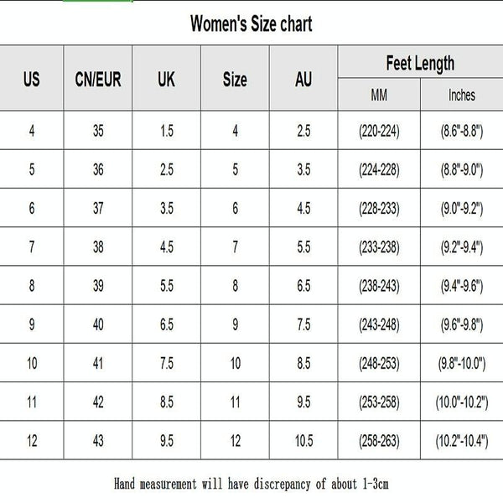
Task: Select the (228-233) MM cell
Action: [x=379, y=209]
